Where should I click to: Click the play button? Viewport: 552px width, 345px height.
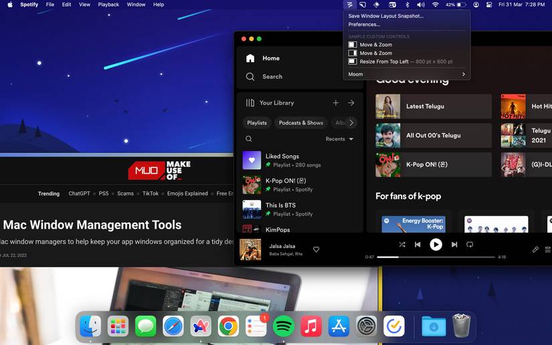[436, 245]
